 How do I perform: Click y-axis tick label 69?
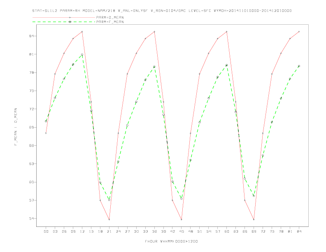pyautogui.click(x=32, y=127)
